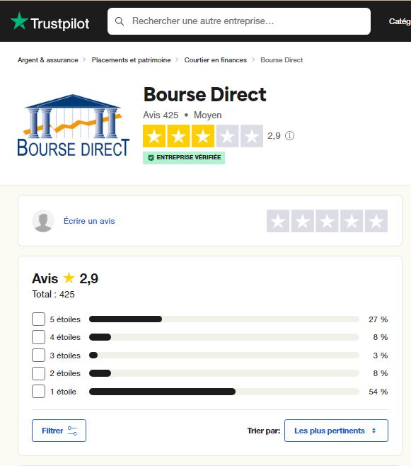This screenshot has height=466, width=411.
Task: Click the 1 étoile rating bar
Action: point(224,392)
